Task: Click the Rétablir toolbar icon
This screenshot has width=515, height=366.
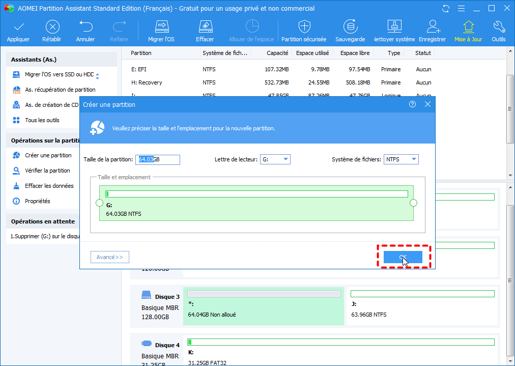Action: pyautogui.click(x=52, y=27)
